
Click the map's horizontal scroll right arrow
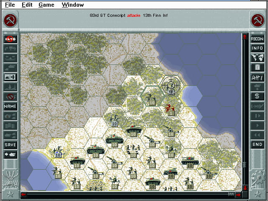(x=238, y=195)
